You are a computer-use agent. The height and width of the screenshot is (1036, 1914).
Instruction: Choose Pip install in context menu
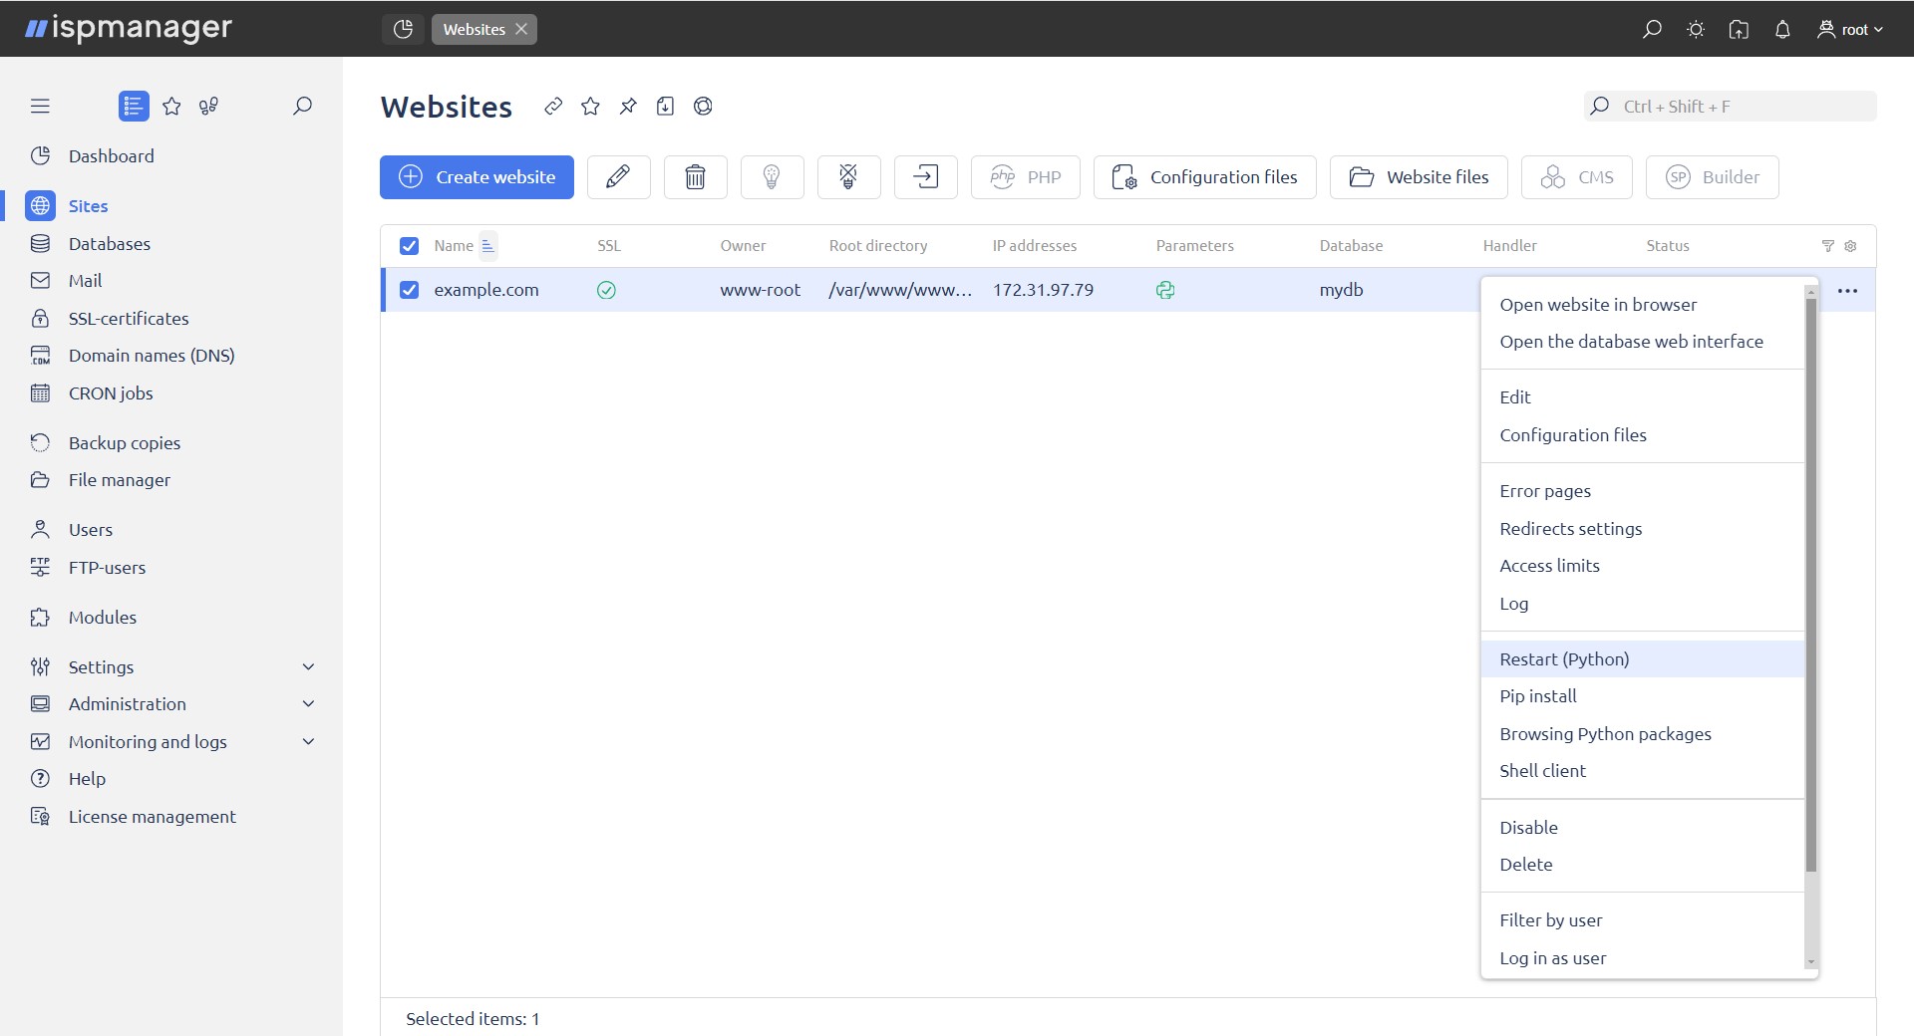point(1537,696)
